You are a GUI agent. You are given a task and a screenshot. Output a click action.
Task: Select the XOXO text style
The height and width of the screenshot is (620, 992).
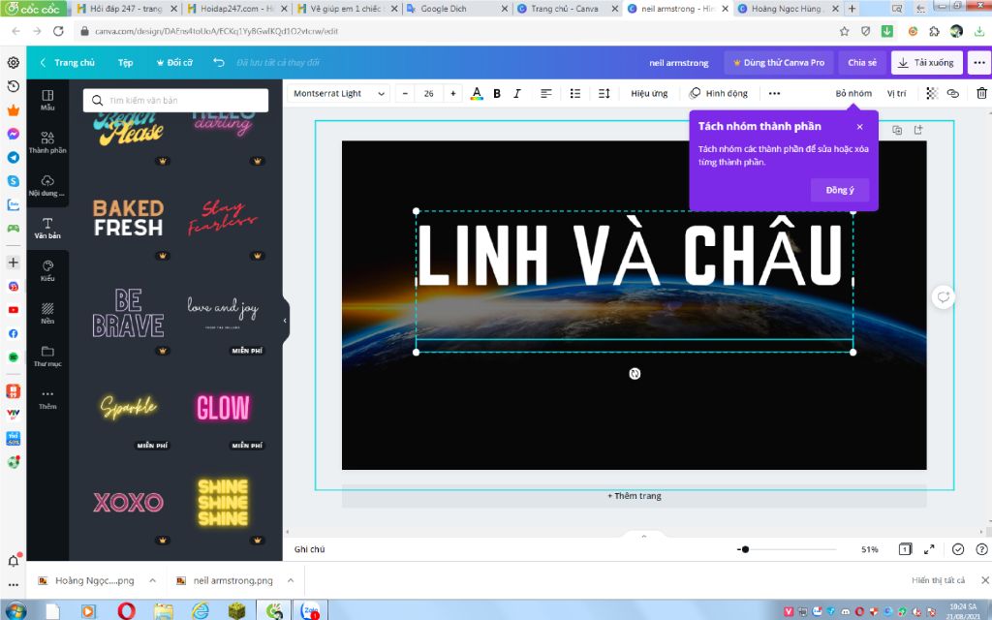pos(129,503)
